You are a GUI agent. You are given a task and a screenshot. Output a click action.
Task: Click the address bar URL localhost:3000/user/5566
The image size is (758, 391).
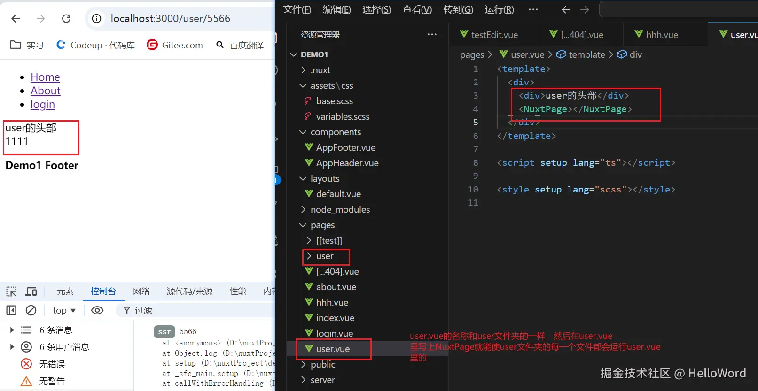[x=170, y=18]
